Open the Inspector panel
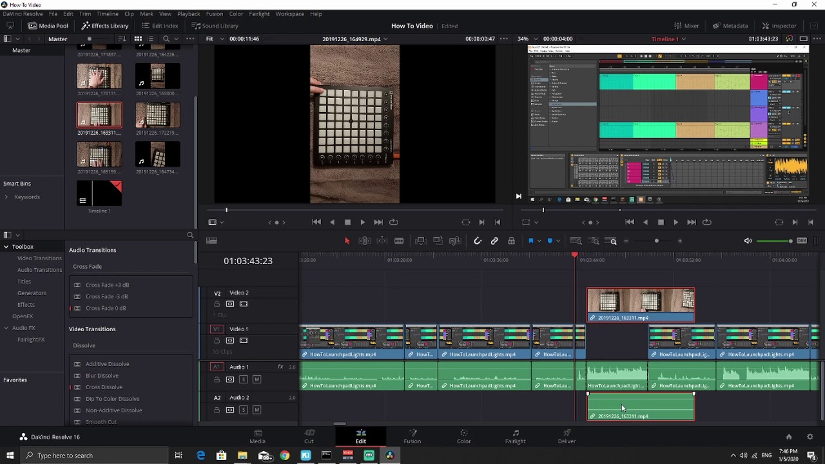This screenshot has width=825, height=464. tap(779, 26)
